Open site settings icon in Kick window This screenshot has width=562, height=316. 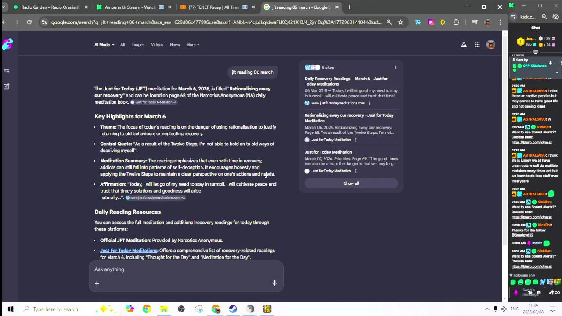coord(513,17)
